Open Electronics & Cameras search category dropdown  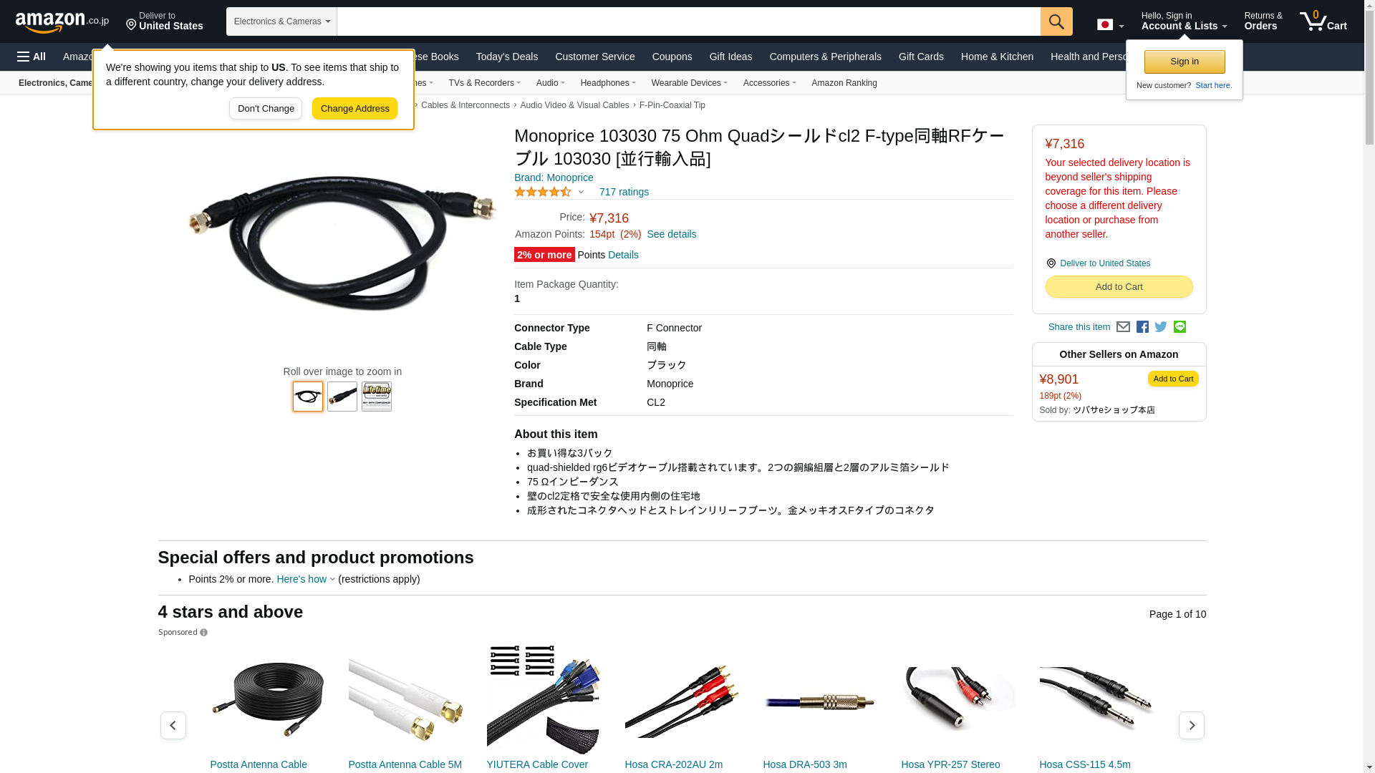(281, 21)
